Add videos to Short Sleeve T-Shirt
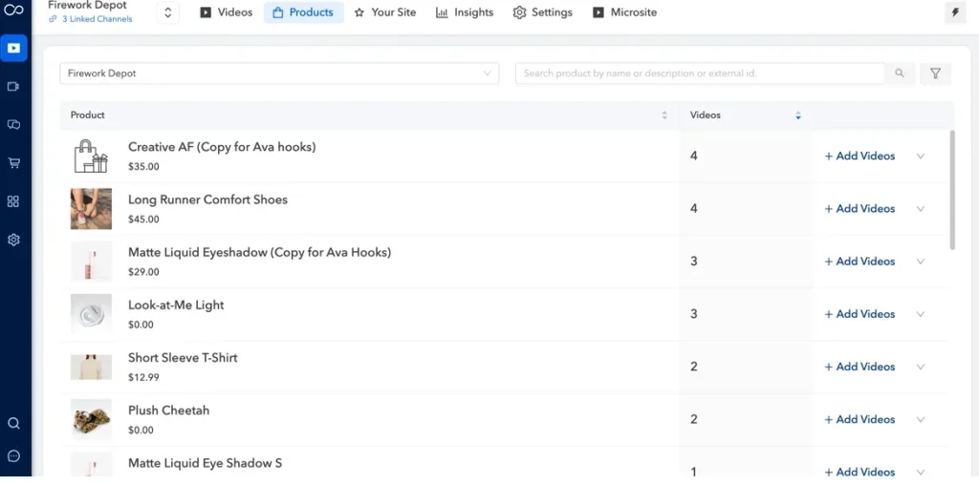The width and height of the screenshot is (979, 484). (859, 367)
